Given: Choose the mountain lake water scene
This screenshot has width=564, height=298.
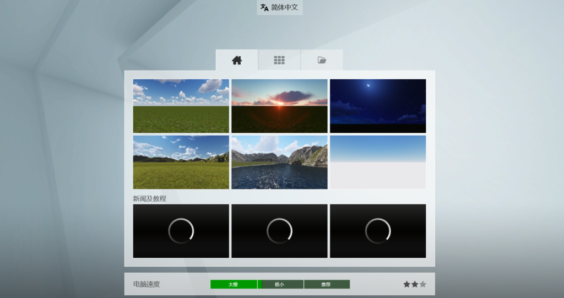Looking at the screenshot, I should (279, 162).
